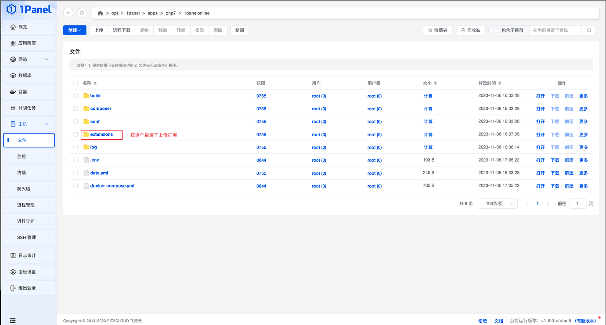Viewport: 606px width, 325px height.
Task: Click the 1Panel logo
Action: pos(28,9)
